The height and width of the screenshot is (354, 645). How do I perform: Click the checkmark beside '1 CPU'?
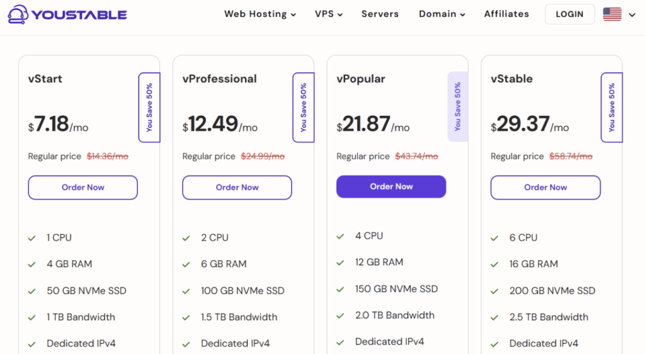point(31,238)
